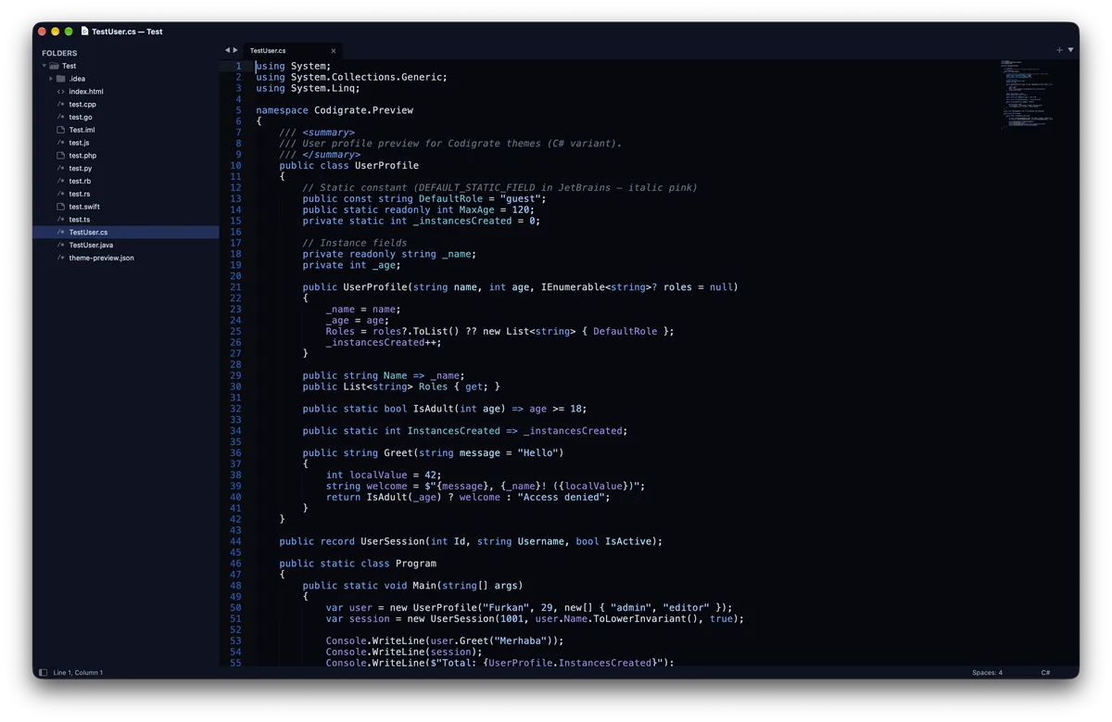Click line number 21 in the gutter

click(236, 287)
